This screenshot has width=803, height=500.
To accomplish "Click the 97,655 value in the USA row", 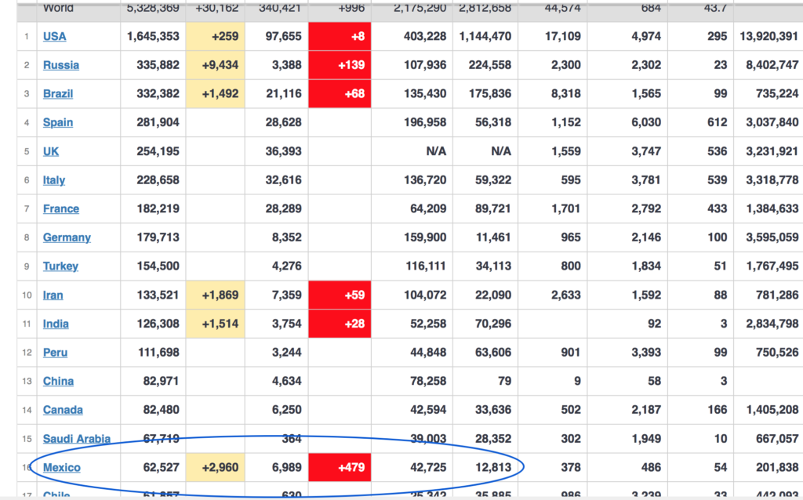I will tap(284, 36).
